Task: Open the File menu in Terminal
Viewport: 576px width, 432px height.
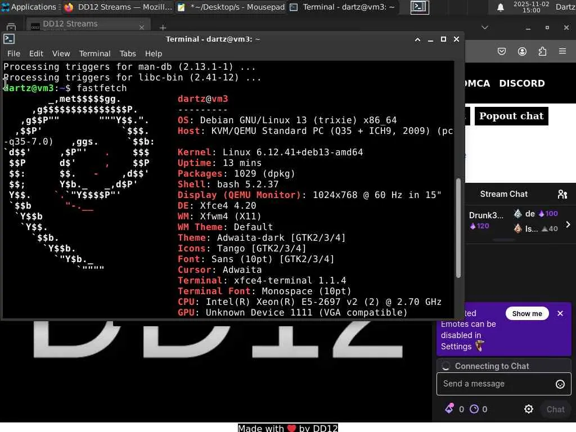Action: [x=13, y=53]
